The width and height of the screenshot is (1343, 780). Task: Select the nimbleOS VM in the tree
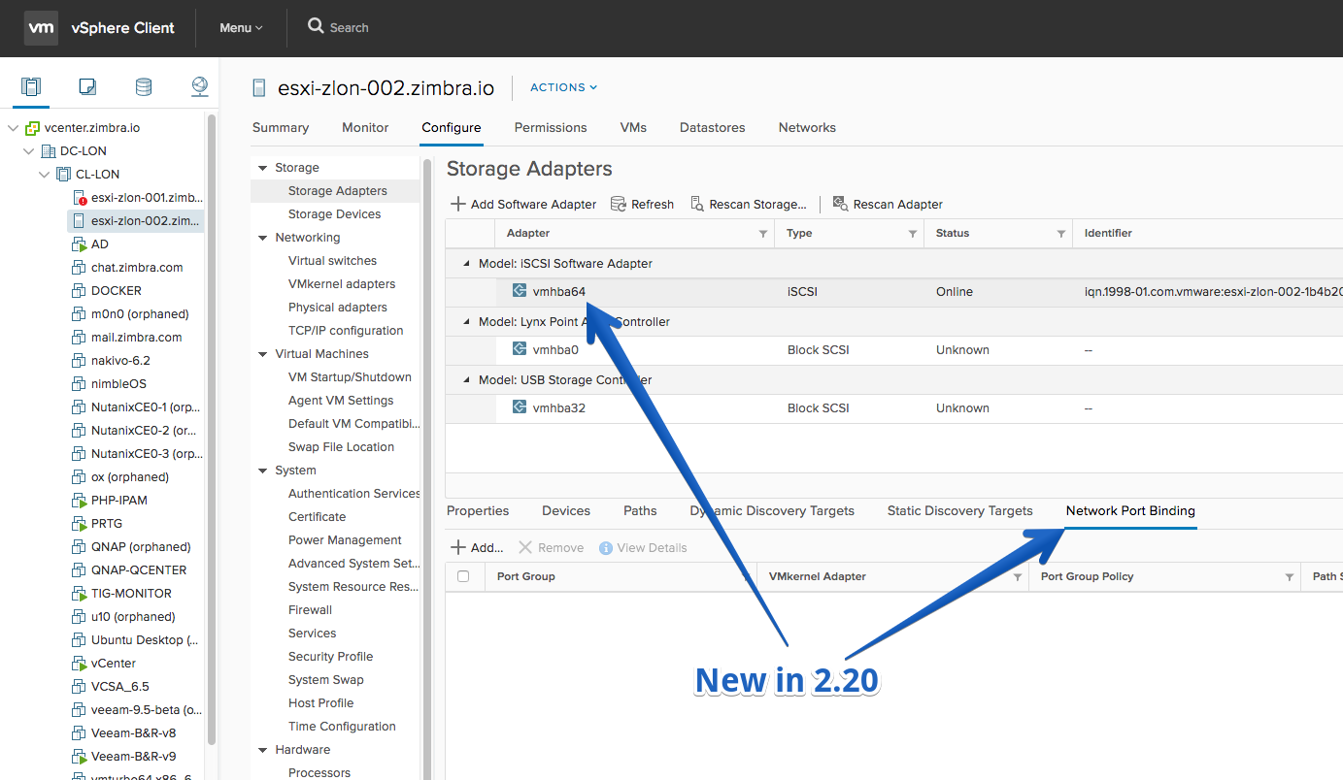[120, 384]
